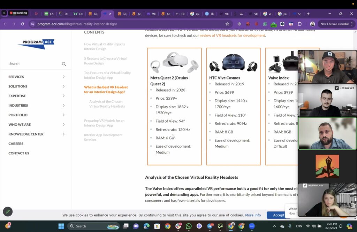This screenshot has height=232, width=357.
Task: Reload the page with the refresh icon
Action: coord(22,24)
